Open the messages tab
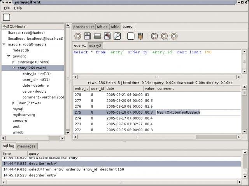 pyautogui.click(x=26, y=146)
